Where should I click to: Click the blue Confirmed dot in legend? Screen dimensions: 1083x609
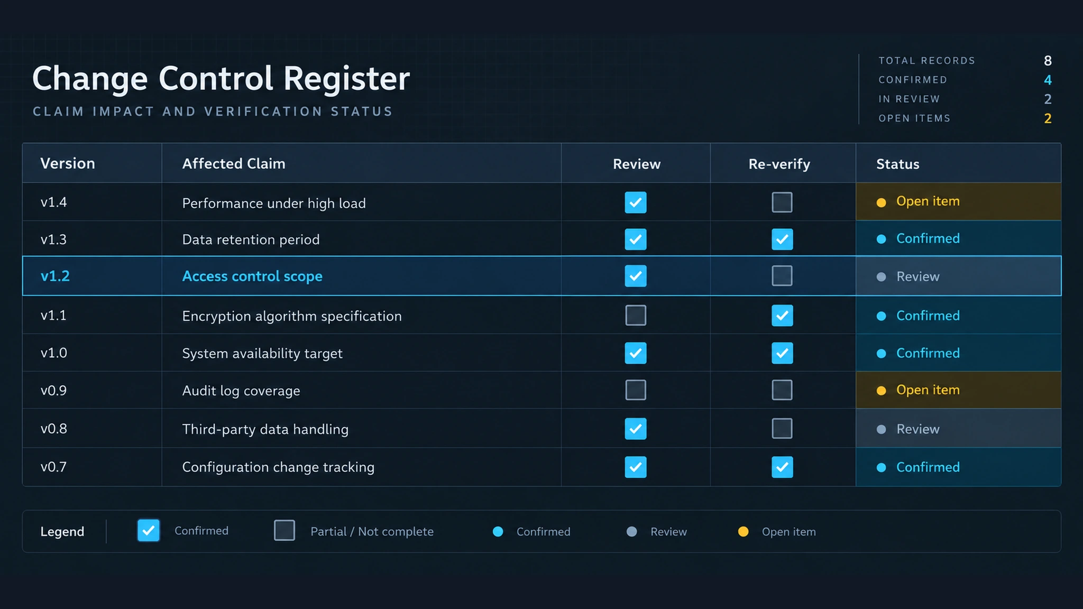coord(498,531)
